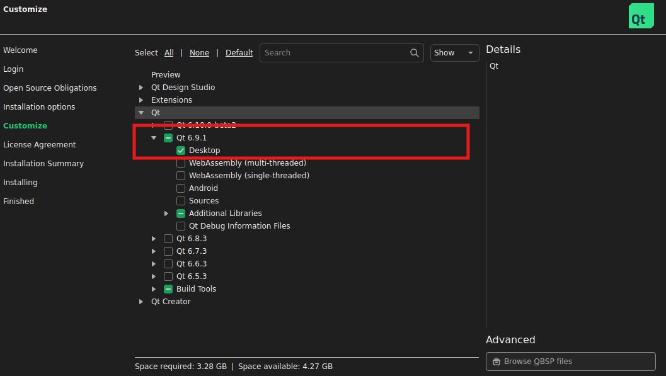Collapse the Qt 6.9.1 node
The width and height of the screenshot is (666, 376).
(154, 138)
